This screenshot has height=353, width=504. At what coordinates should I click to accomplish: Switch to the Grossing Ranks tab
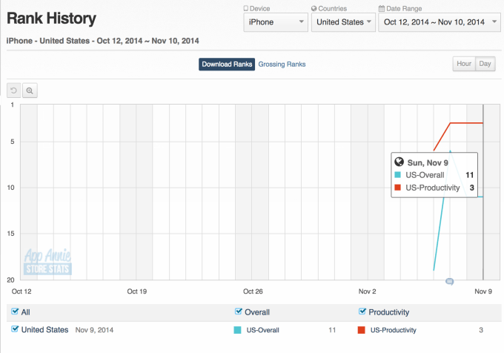tap(282, 64)
